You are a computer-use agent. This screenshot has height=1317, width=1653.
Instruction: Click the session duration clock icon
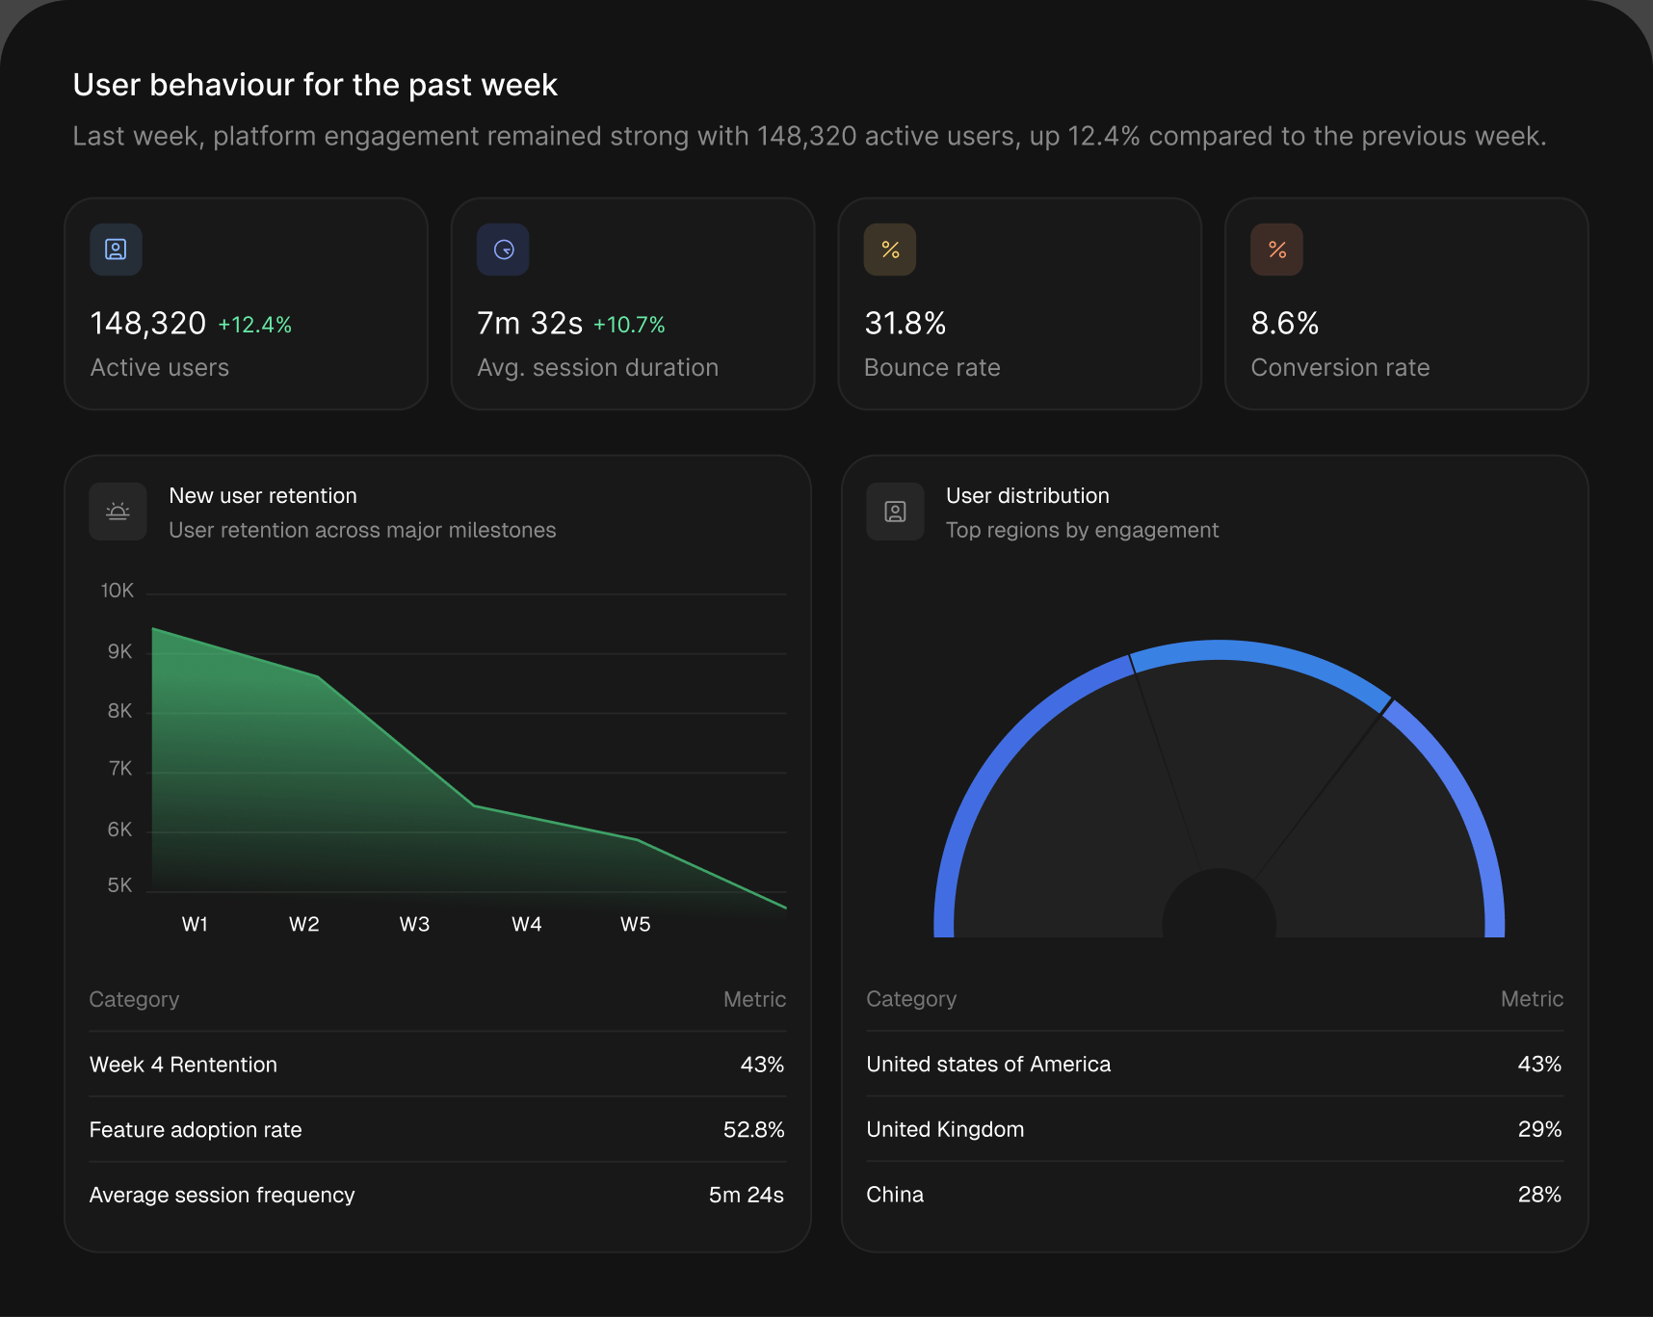[503, 250]
